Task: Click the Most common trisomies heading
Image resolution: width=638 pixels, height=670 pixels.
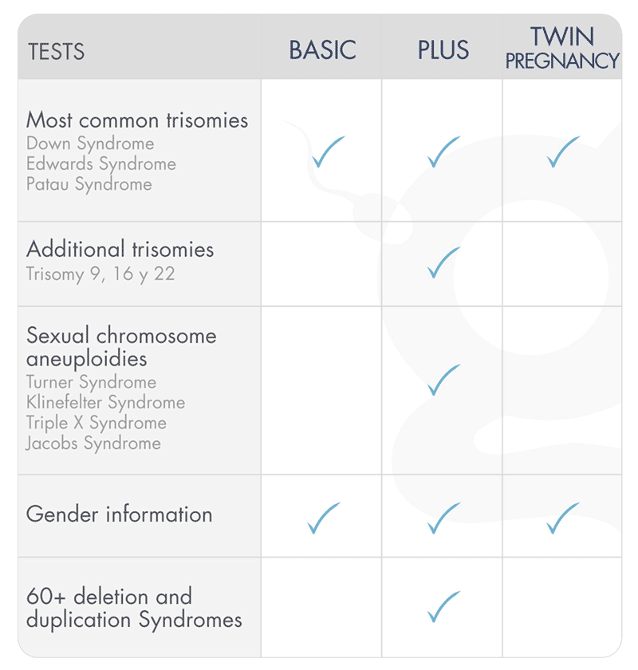Action: point(137,120)
